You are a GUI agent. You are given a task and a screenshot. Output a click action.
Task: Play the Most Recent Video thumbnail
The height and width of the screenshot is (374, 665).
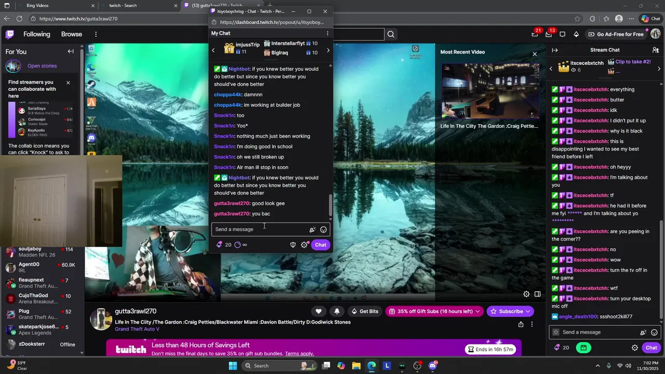click(x=490, y=91)
